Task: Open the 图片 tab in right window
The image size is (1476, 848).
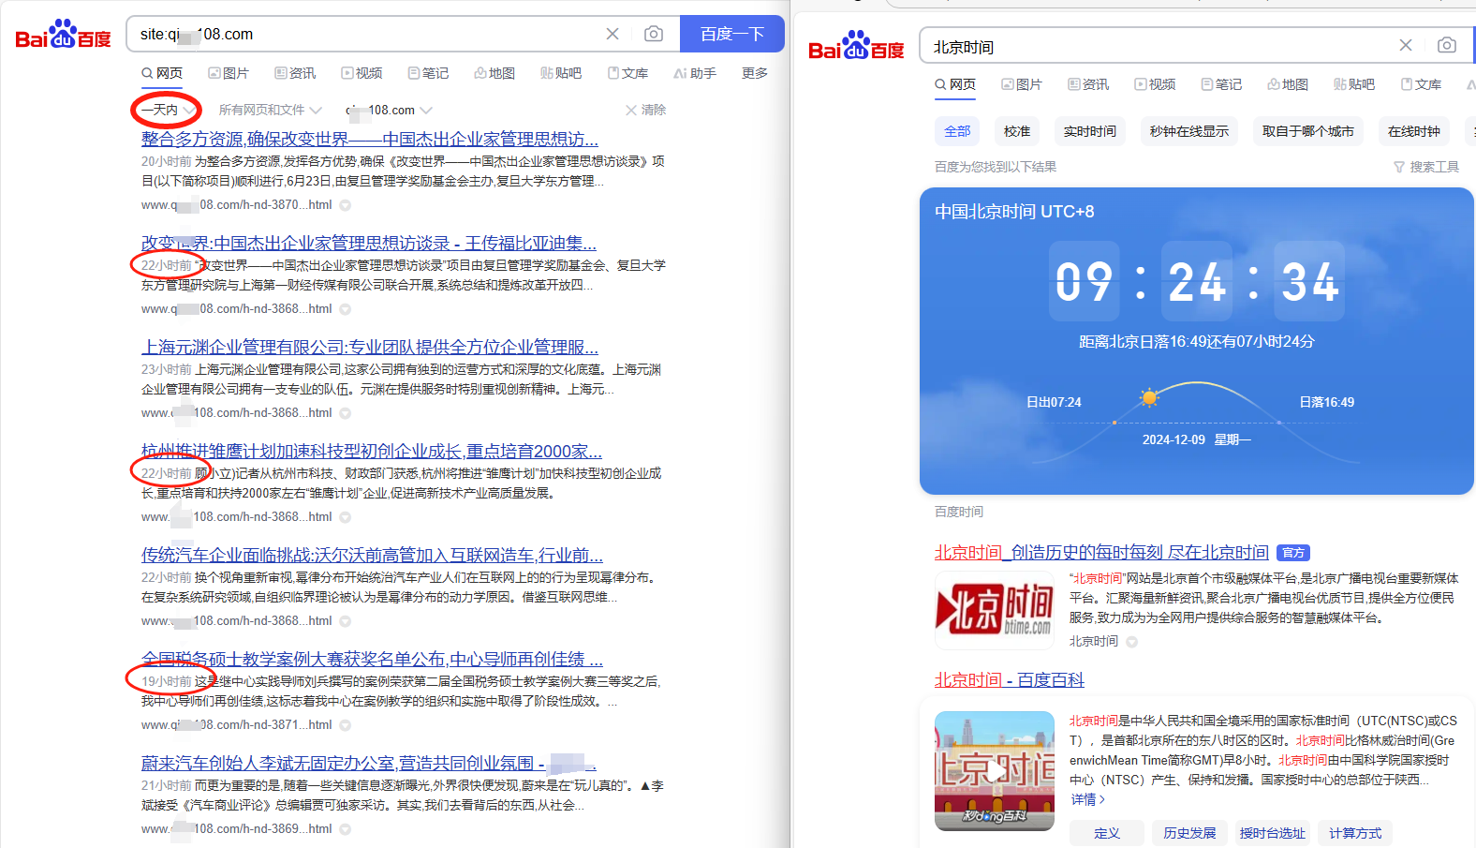Action: click(x=1022, y=84)
